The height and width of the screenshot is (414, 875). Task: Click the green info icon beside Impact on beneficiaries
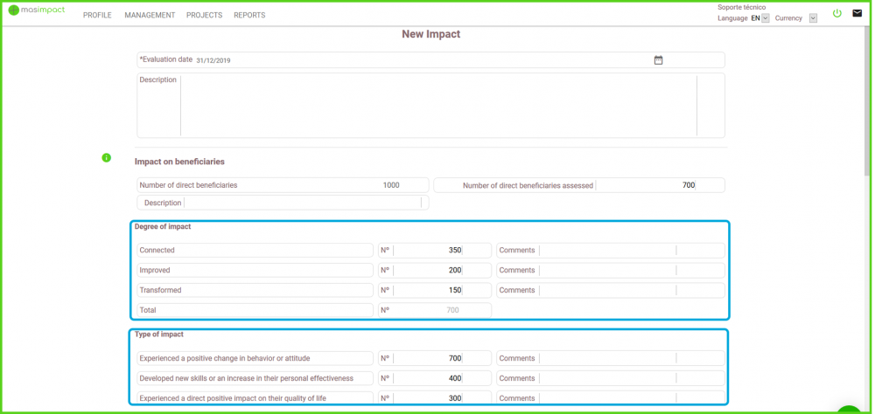pos(106,158)
